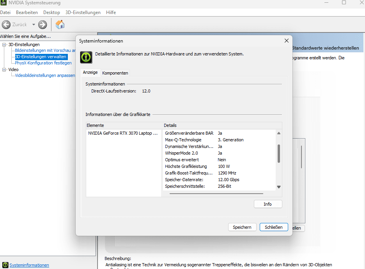Click the horizontal scrollbar in details list
Viewport: 365px width, 269px height.
216,194
